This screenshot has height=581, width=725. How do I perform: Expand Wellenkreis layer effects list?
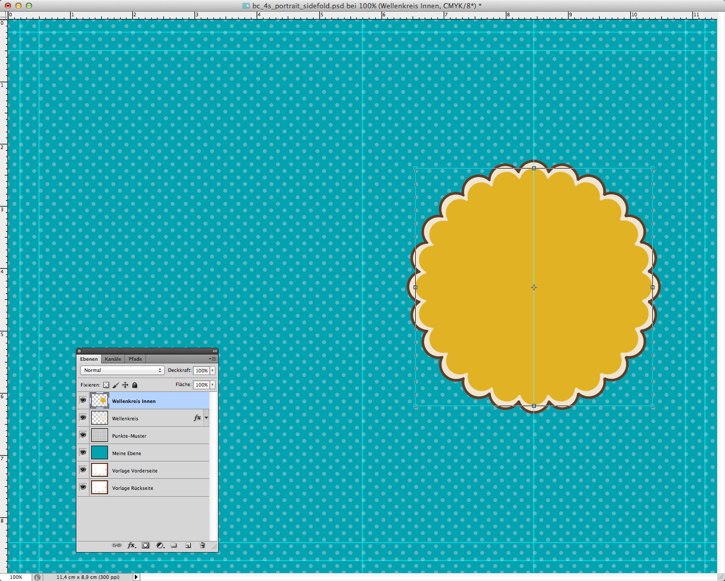(x=206, y=418)
